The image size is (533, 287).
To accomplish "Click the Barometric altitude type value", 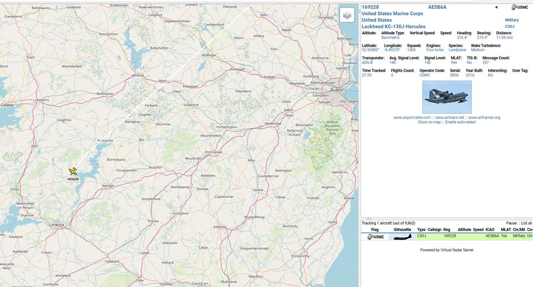I will 390,38.
